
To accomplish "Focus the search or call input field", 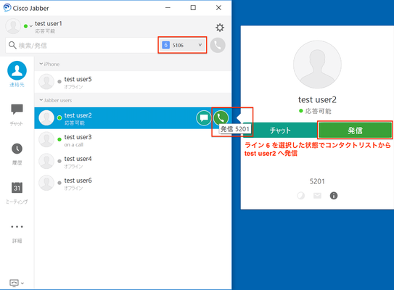I will [x=82, y=46].
